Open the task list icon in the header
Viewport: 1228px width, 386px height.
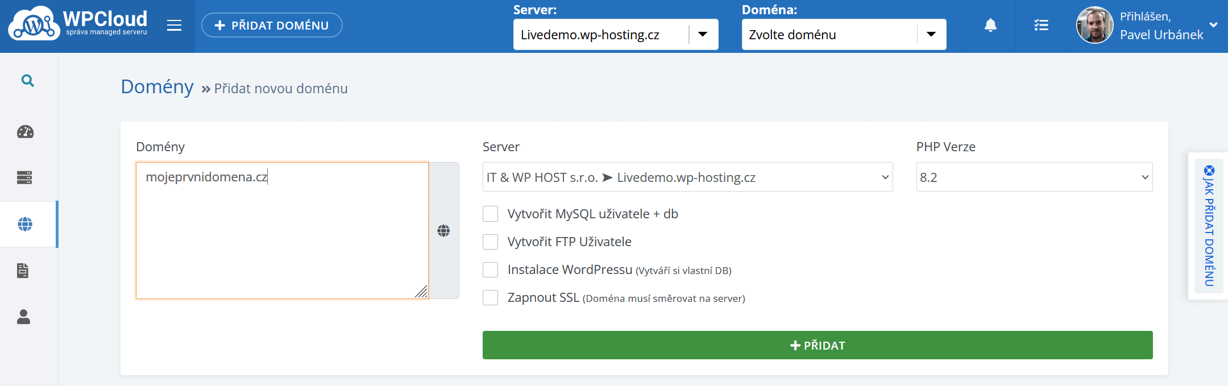coord(1041,26)
